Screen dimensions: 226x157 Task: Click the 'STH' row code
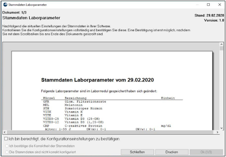46,109
